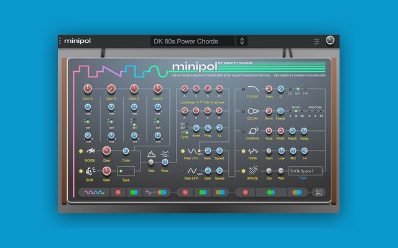Click the dice randomize-all button
The height and width of the screenshot is (248, 398).
(318, 193)
